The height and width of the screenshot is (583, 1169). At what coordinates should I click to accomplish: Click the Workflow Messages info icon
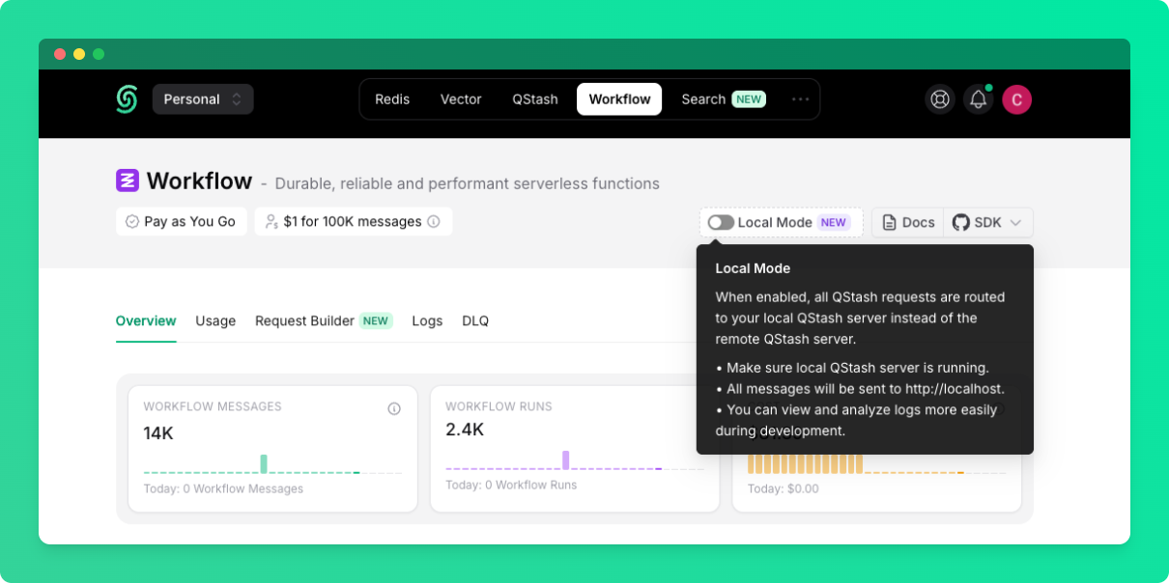(394, 408)
